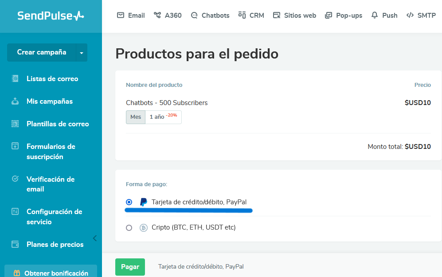This screenshot has height=277, width=442.
Task: Click the green Pagar button
Action: (x=130, y=267)
